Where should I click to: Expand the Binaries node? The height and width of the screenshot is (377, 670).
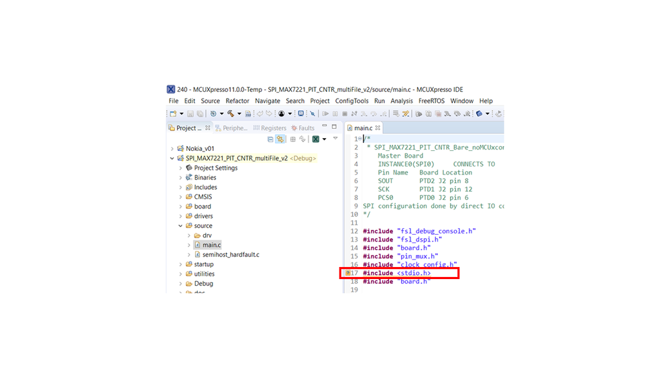181,177
